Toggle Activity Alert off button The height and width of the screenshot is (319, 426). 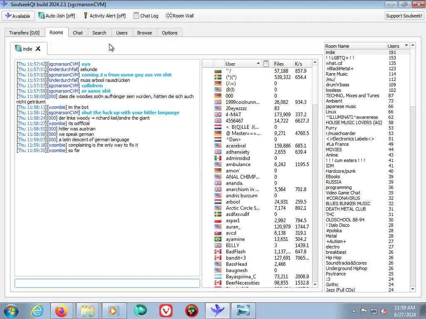click(x=104, y=16)
